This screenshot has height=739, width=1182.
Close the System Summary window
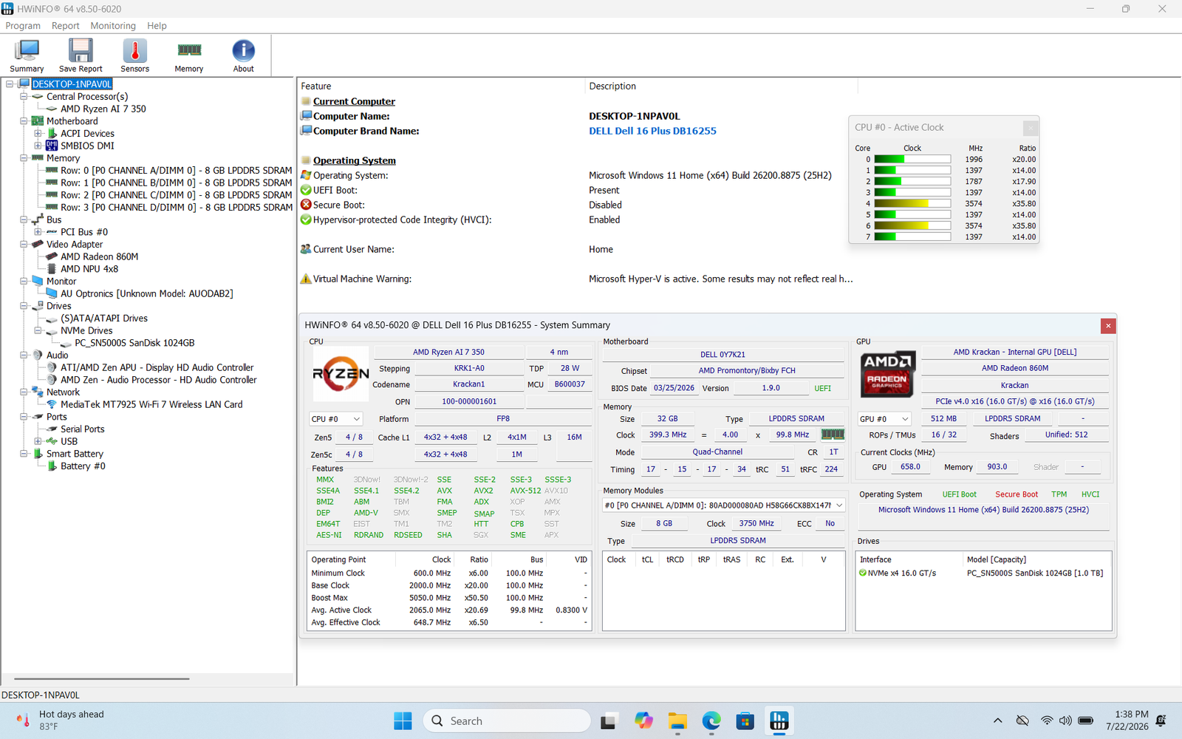(x=1107, y=326)
